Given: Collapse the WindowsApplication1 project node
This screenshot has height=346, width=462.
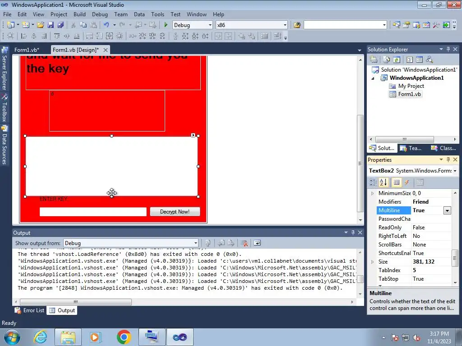Looking at the screenshot, I should tap(373, 78).
